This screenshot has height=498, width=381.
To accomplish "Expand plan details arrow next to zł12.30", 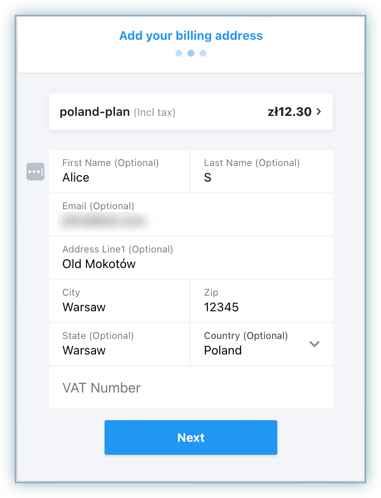I will (x=319, y=112).
